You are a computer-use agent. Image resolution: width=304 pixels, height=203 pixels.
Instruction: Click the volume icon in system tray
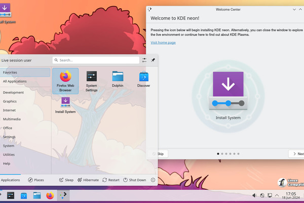tap(254, 195)
